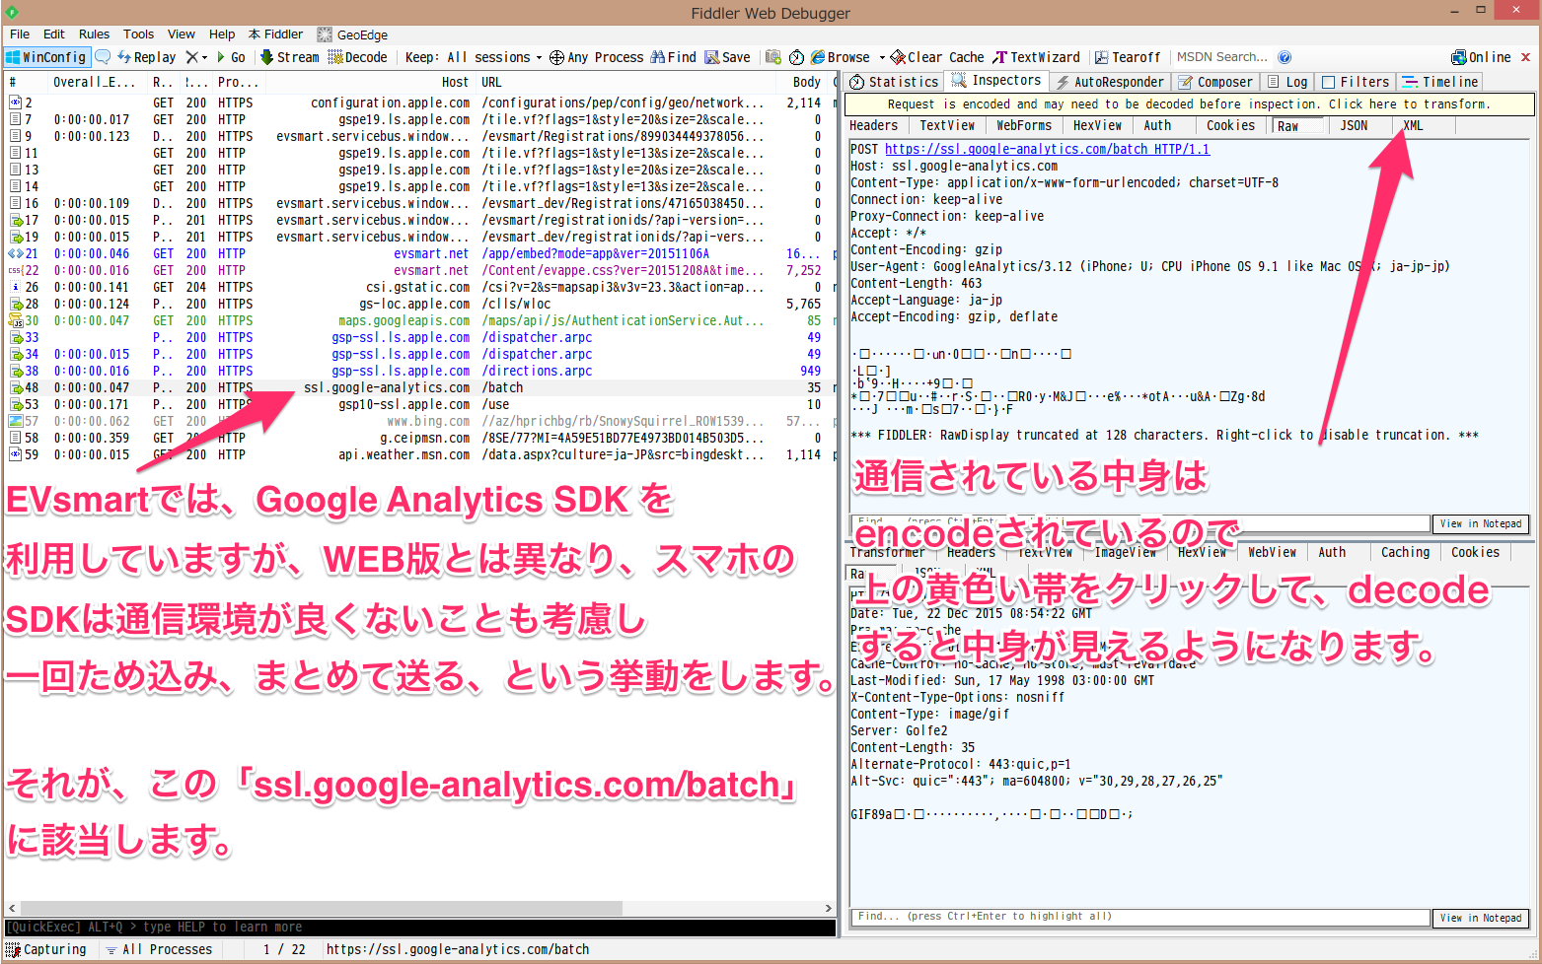Clear Cache from the toolbar
1542x964 pixels.
point(937,57)
